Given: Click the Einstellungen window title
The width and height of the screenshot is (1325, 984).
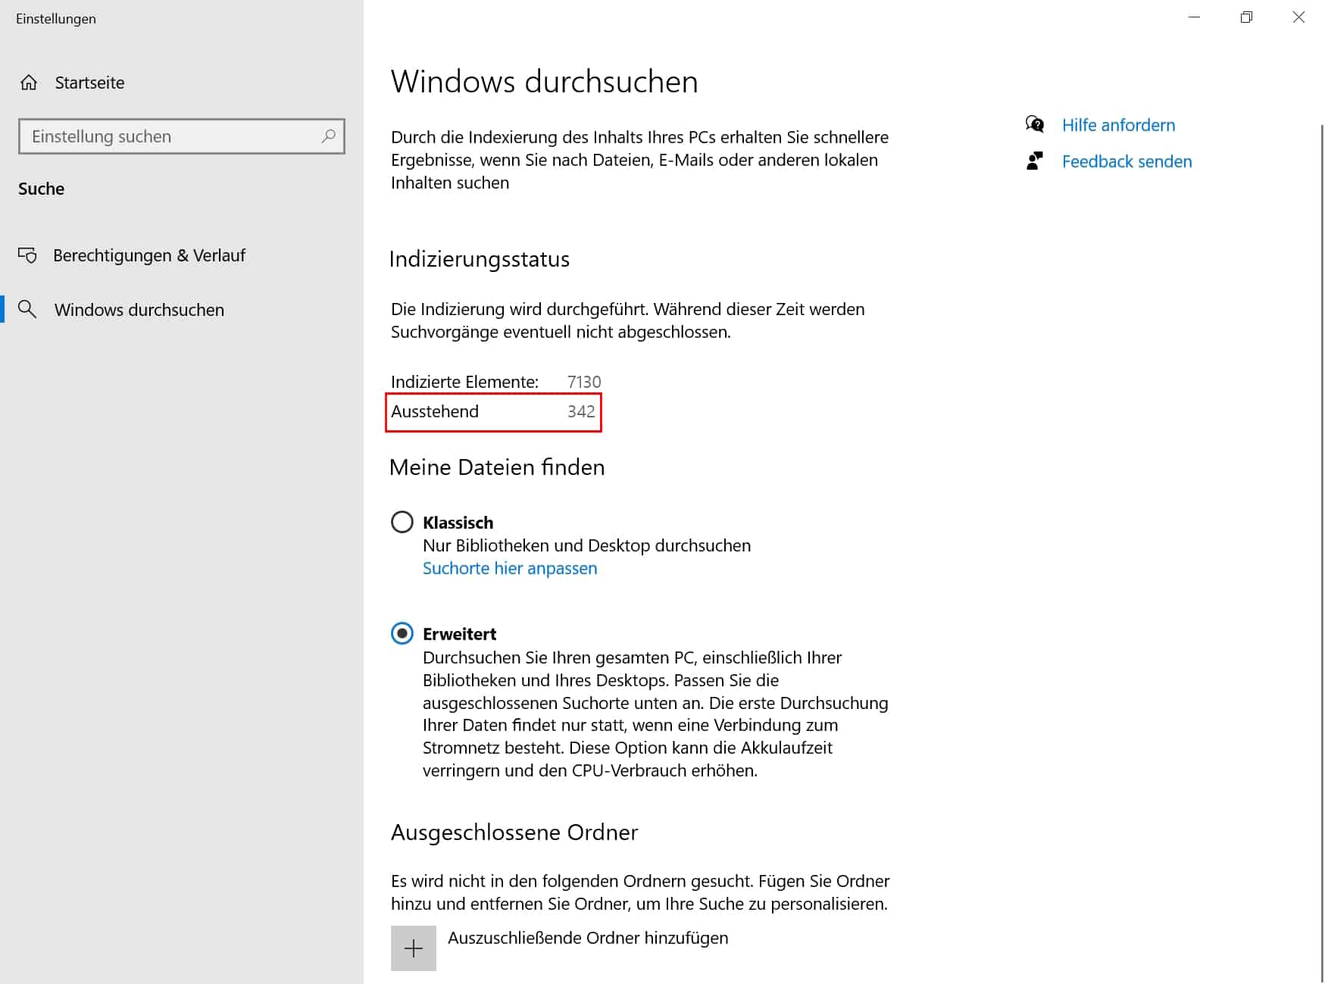Looking at the screenshot, I should [x=56, y=19].
